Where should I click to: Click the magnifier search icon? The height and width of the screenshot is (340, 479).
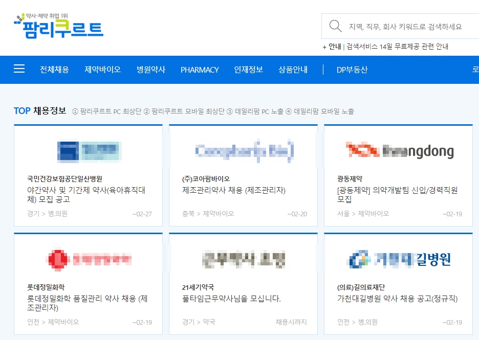point(335,26)
